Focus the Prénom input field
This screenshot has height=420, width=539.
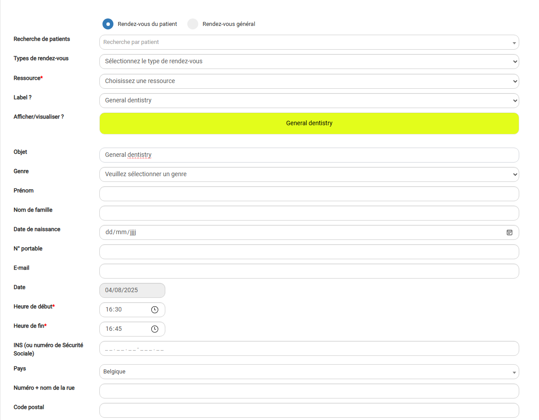309,194
